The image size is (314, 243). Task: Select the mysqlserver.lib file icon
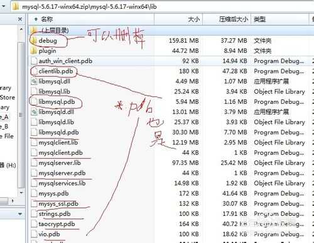(34, 163)
